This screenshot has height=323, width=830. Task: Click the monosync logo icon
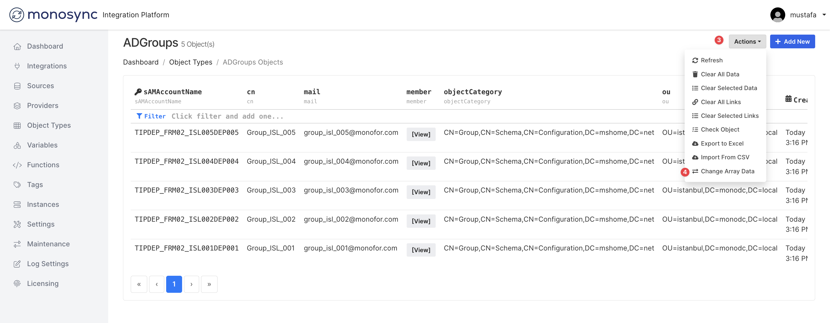[17, 15]
